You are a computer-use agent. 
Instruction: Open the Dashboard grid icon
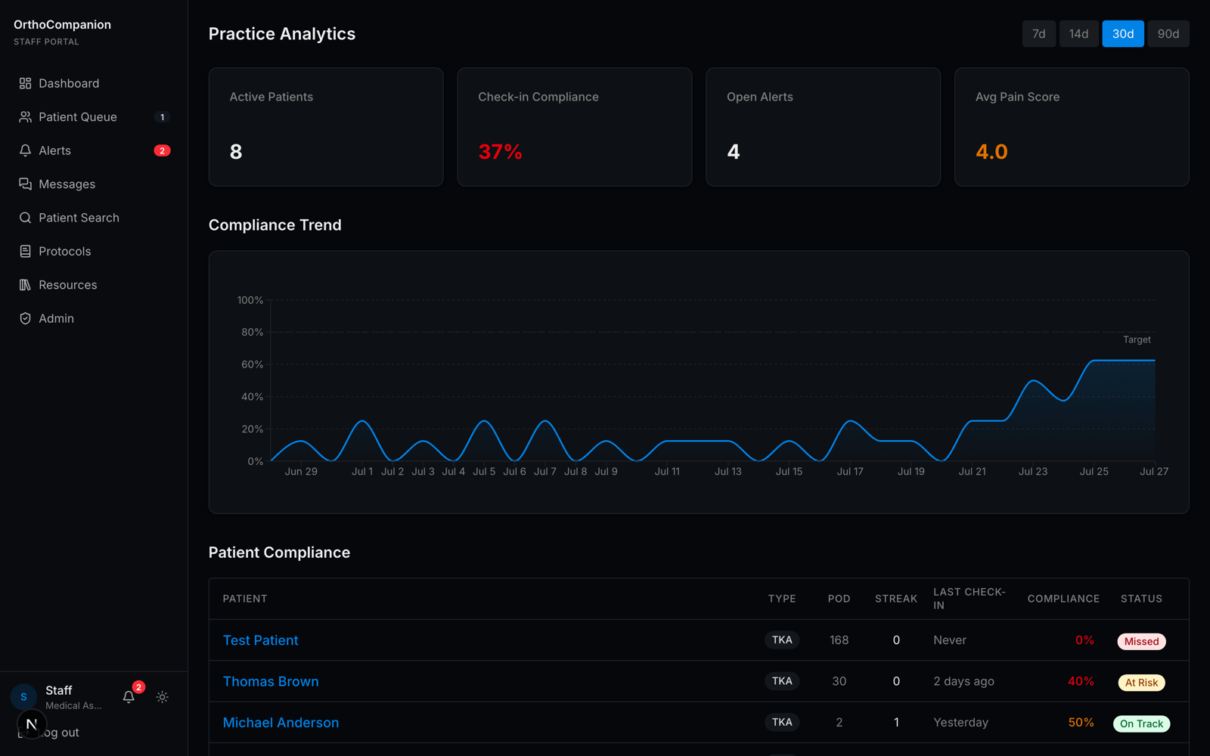click(25, 83)
